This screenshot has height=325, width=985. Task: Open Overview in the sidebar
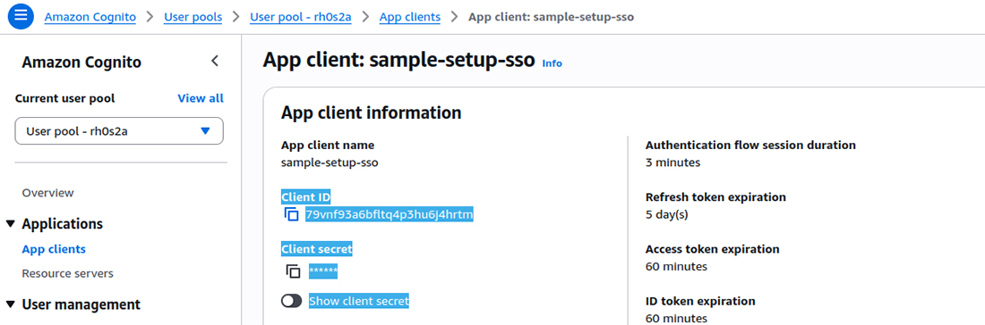pyautogui.click(x=47, y=193)
